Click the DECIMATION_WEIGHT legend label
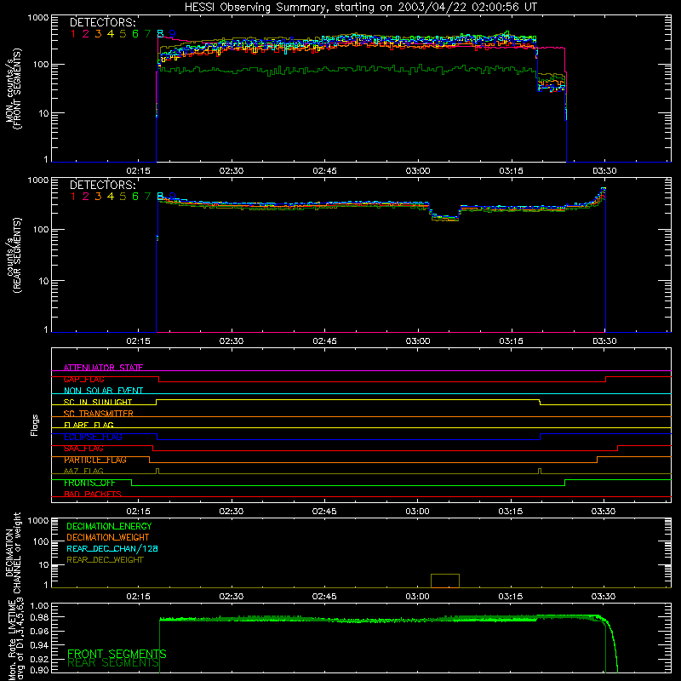Viewport: 681px width, 681px height. (108, 538)
